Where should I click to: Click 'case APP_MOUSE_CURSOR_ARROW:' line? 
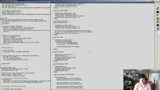[68, 78]
